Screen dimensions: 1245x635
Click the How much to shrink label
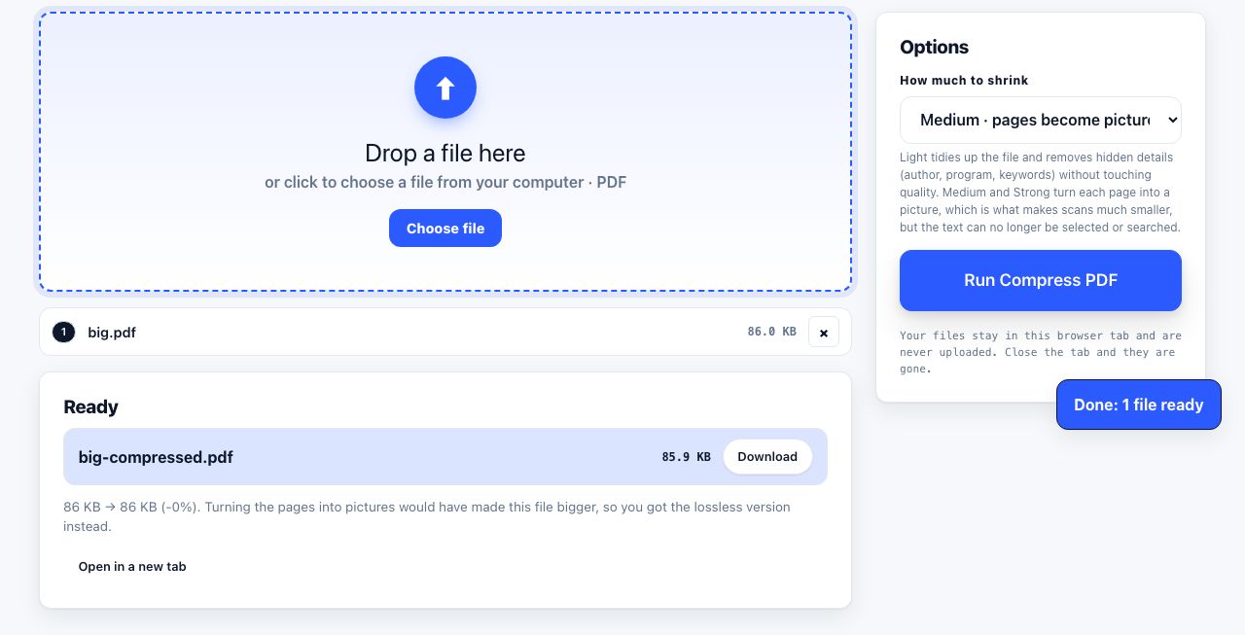point(964,80)
